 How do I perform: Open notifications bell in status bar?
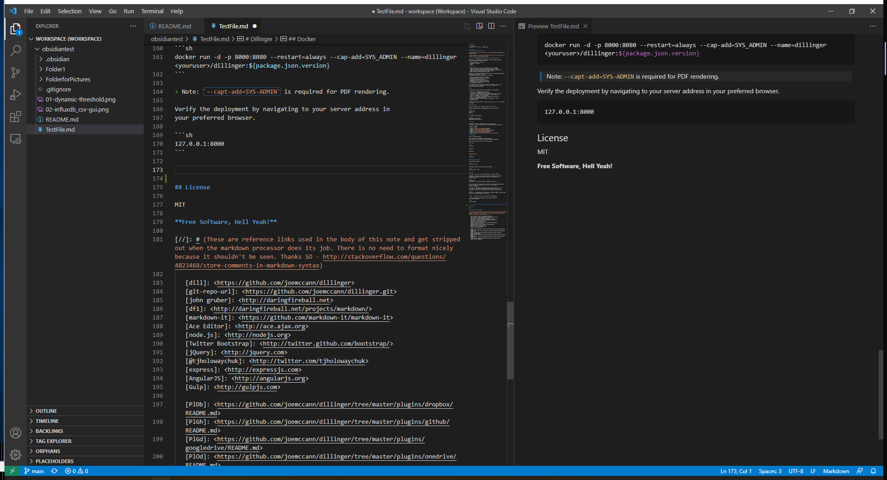(873, 471)
